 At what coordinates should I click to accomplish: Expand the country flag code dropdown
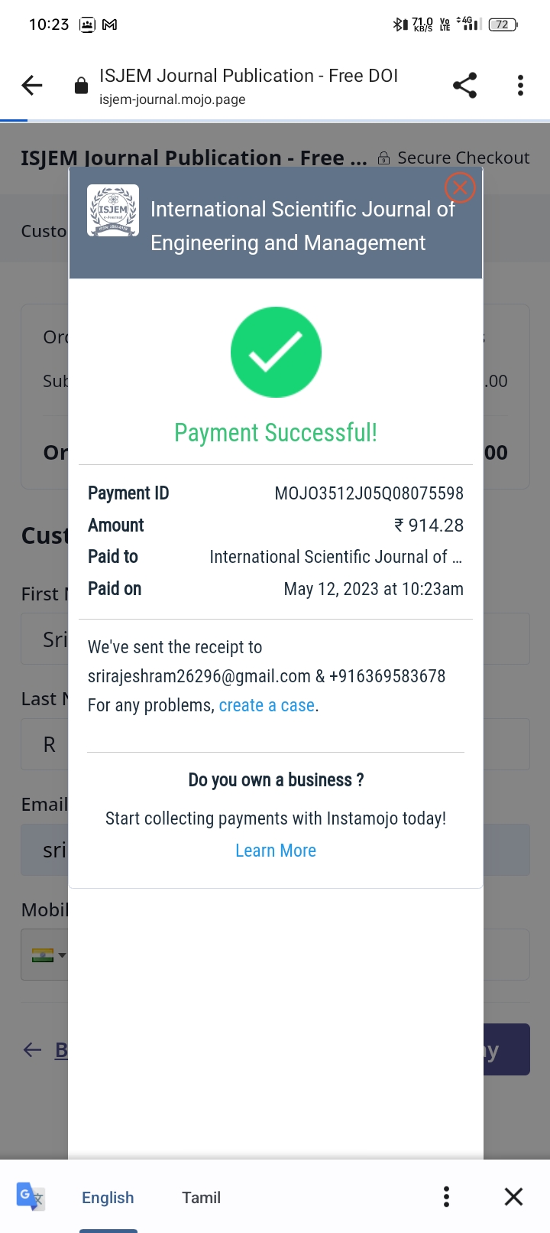coord(49,955)
